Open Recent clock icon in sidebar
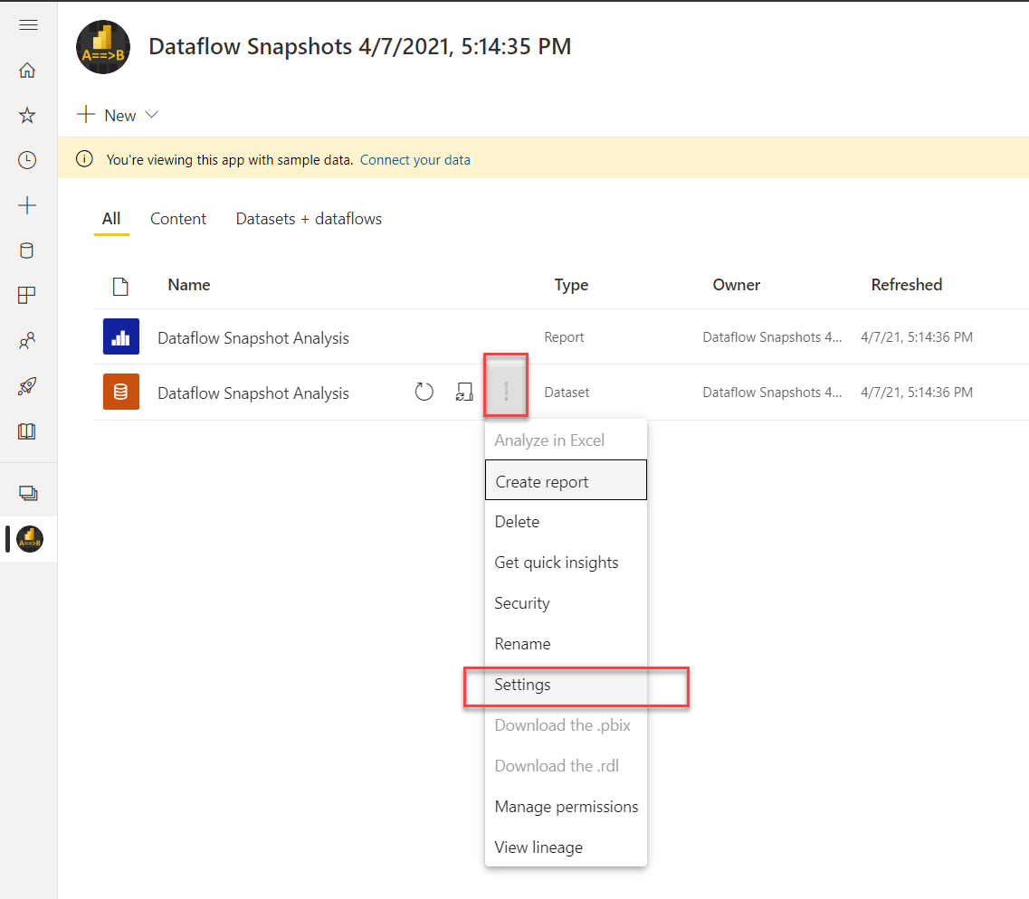The height and width of the screenshot is (899, 1029). coord(27,160)
